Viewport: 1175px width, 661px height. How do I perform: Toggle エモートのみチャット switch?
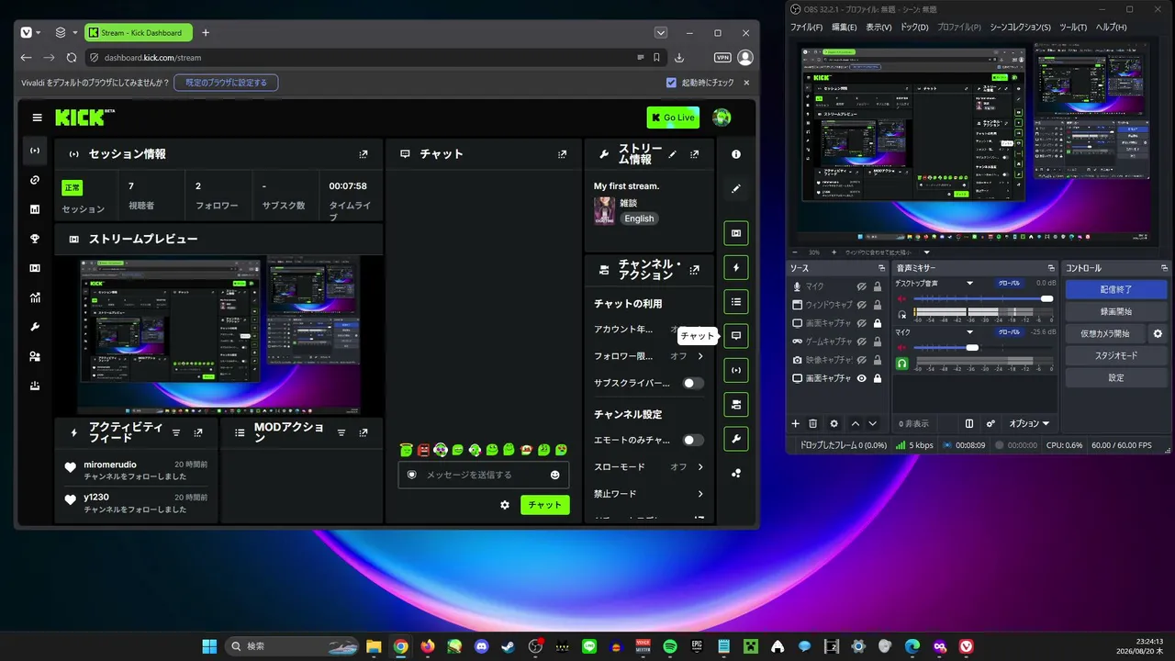pos(693,440)
